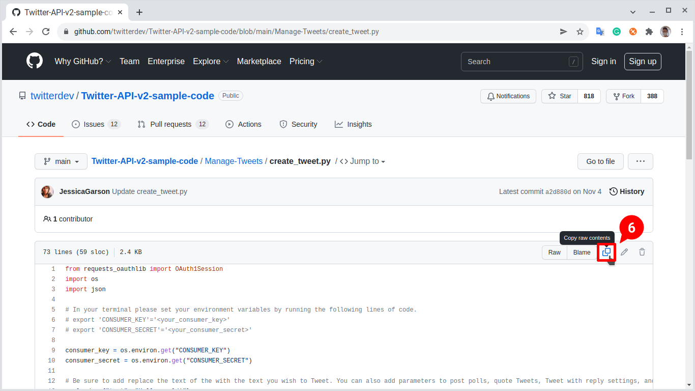Click the Sign up button
Screen dimensions: 695x391
[x=643, y=61]
